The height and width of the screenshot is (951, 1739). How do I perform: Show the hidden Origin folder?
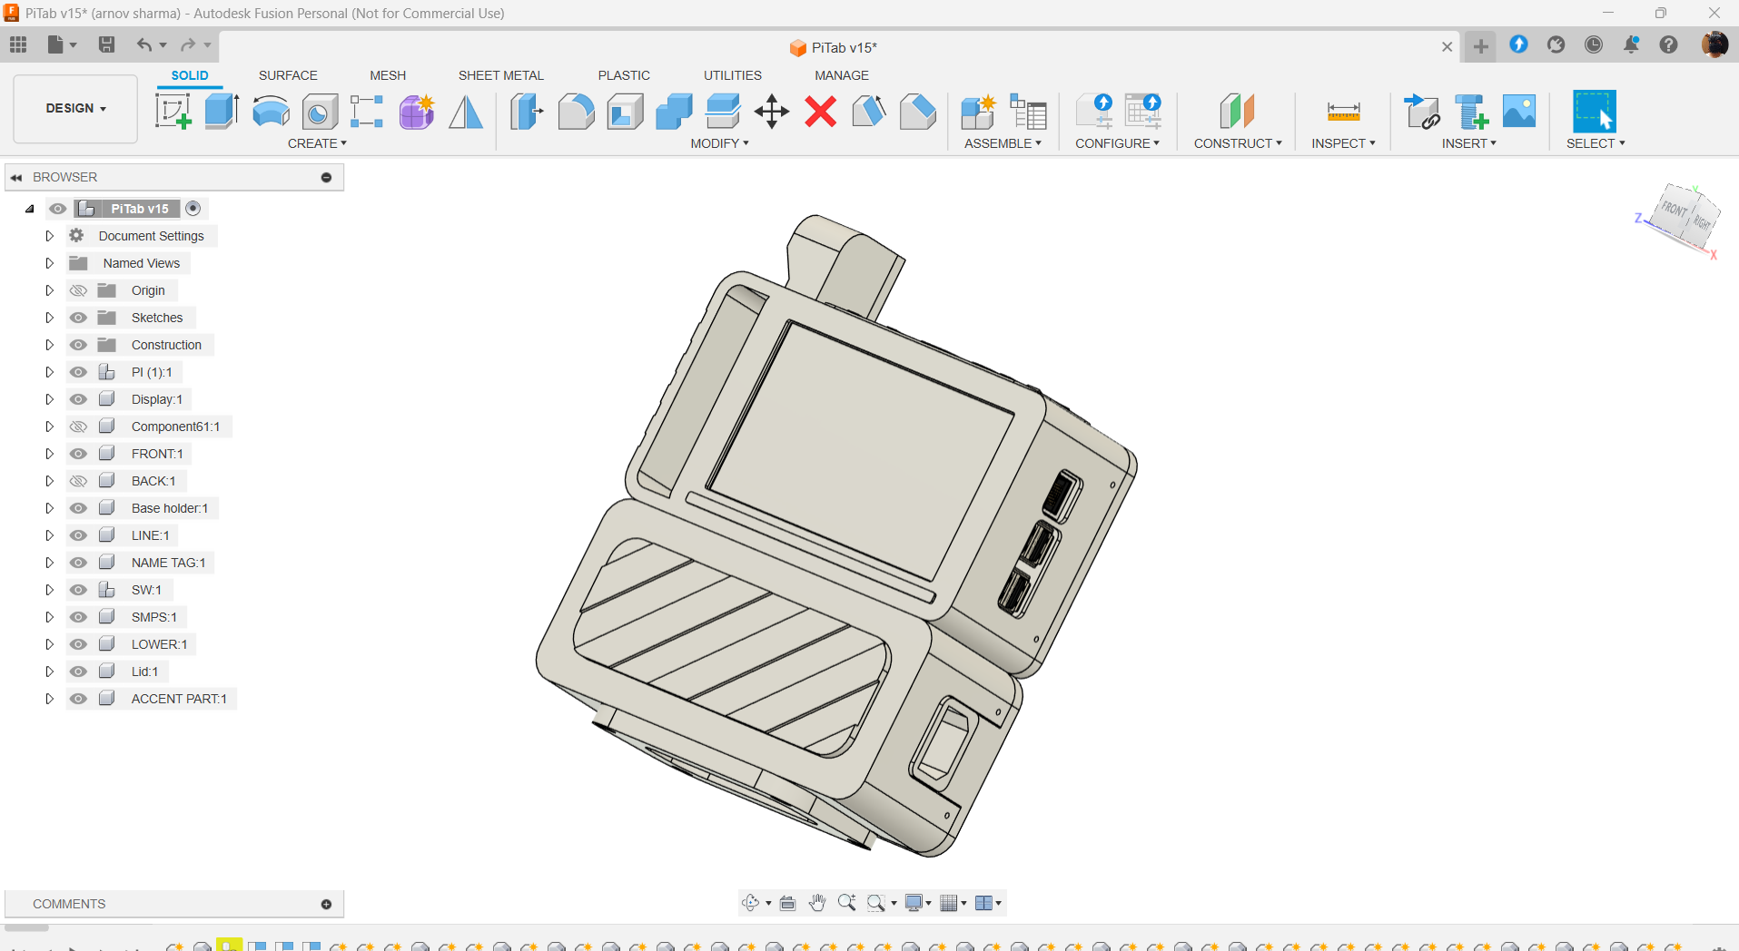[79, 290]
